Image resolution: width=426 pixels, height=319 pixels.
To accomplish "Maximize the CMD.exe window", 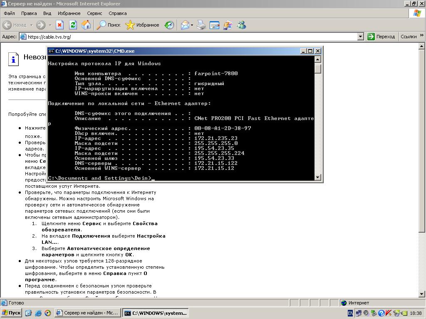I will [310, 51].
